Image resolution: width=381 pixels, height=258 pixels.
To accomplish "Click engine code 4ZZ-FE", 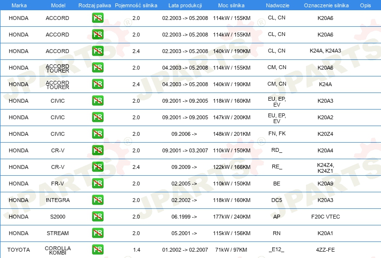I will 325,250.
